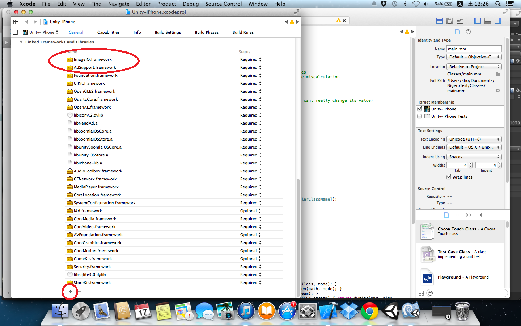The image size is (521, 326).
Task: Increment the Indent width stepper
Action: pos(500,164)
